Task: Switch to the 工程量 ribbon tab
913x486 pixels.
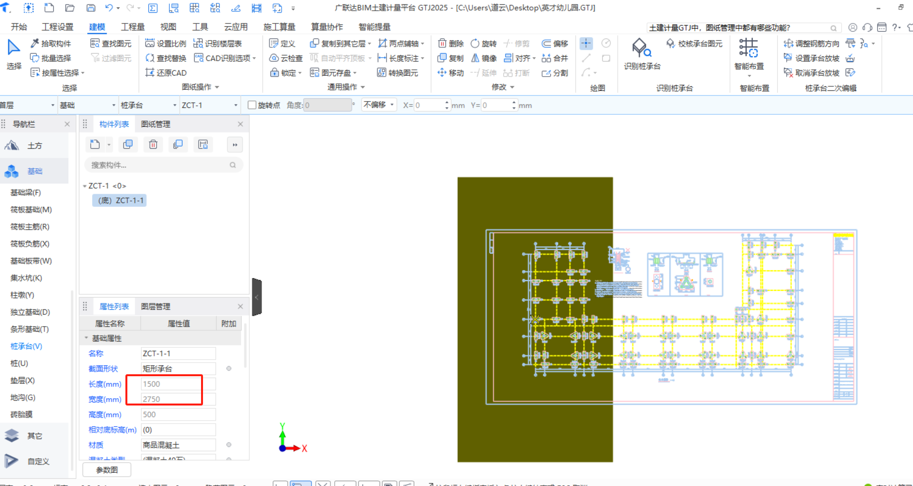Action: (133, 27)
